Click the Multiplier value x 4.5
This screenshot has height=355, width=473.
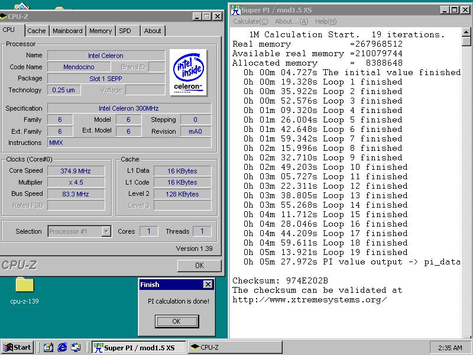tap(76, 182)
